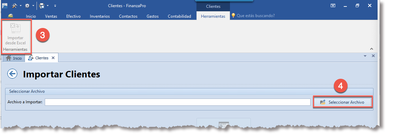The height and width of the screenshot is (134, 395).
Task: Expand the dropdown arrow next to gear icon
Action: pos(33,5)
